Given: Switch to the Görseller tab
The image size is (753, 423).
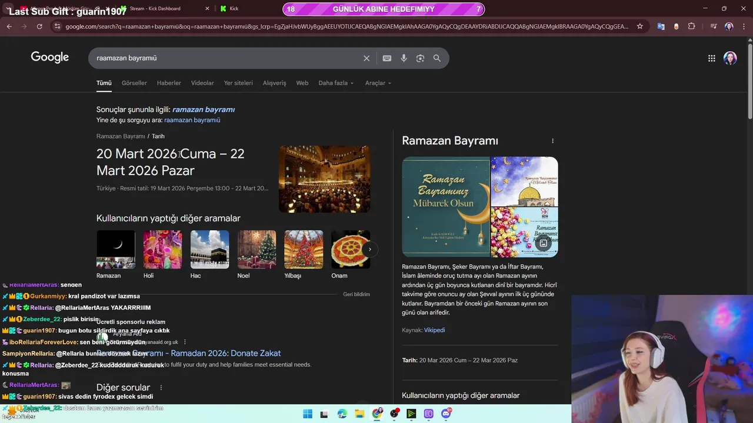Looking at the screenshot, I should click(x=134, y=83).
